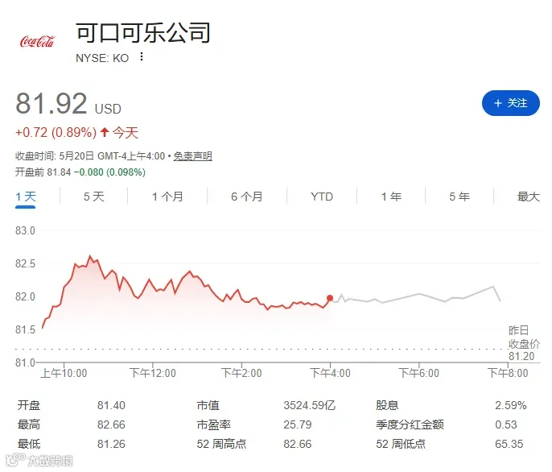Screen dimensions: 552x472
Task: Click the 昨日收盘价 81.20 label
Action: coord(524,343)
